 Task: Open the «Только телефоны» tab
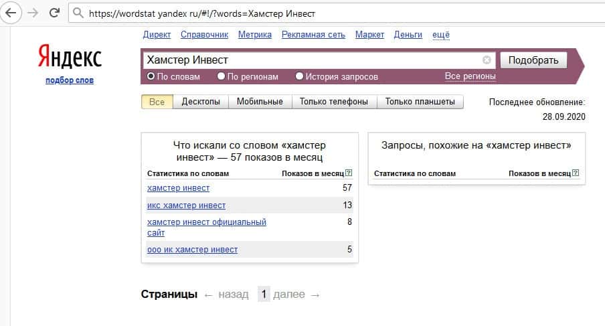pos(333,102)
